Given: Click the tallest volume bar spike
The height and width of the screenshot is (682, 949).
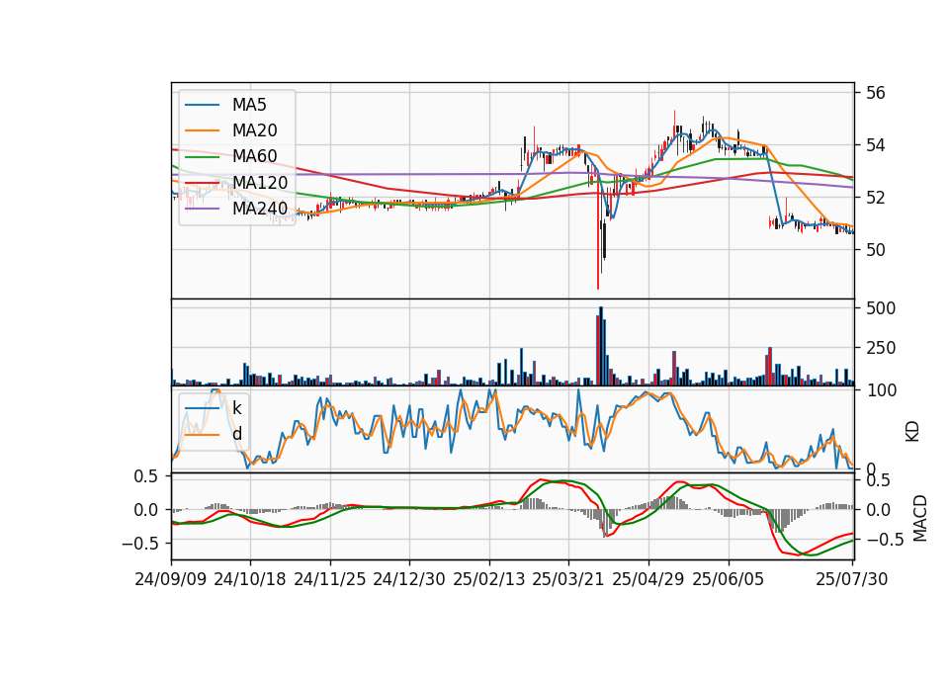Looking at the screenshot, I should click(601, 346).
